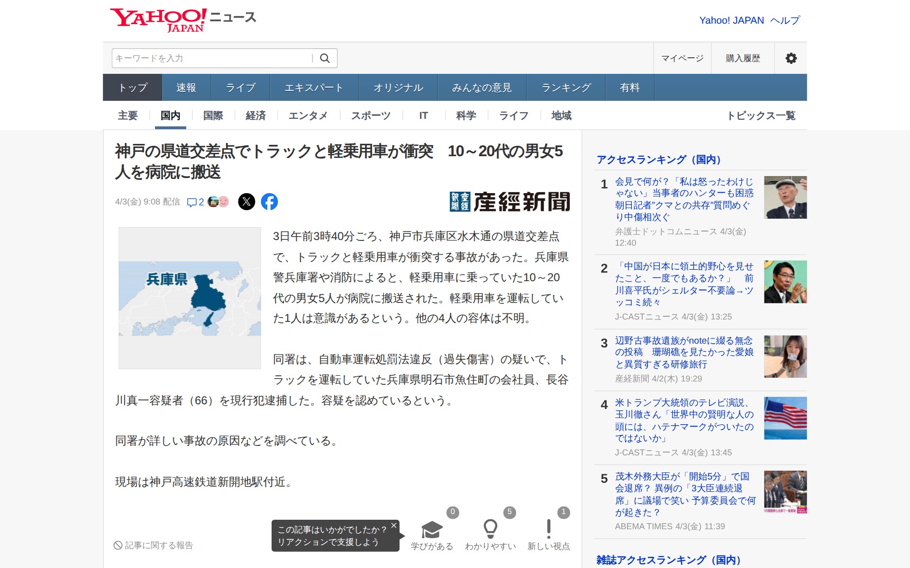Select the 国際 category tab

213,115
